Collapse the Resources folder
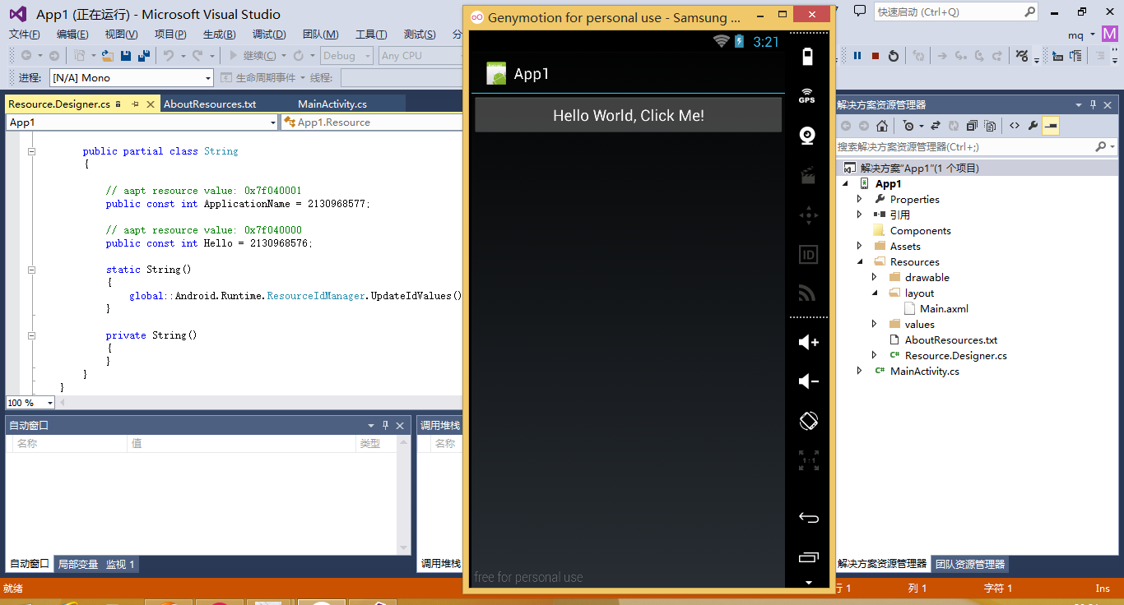This screenshot has width=1124, height=605. (860, 261)
